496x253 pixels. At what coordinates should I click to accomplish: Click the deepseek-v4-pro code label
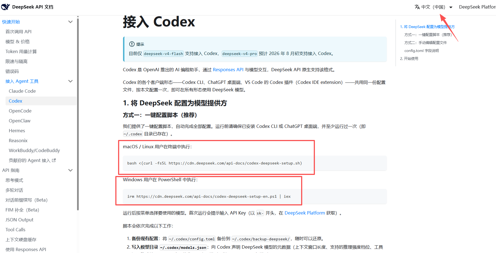tap(239, 54)
